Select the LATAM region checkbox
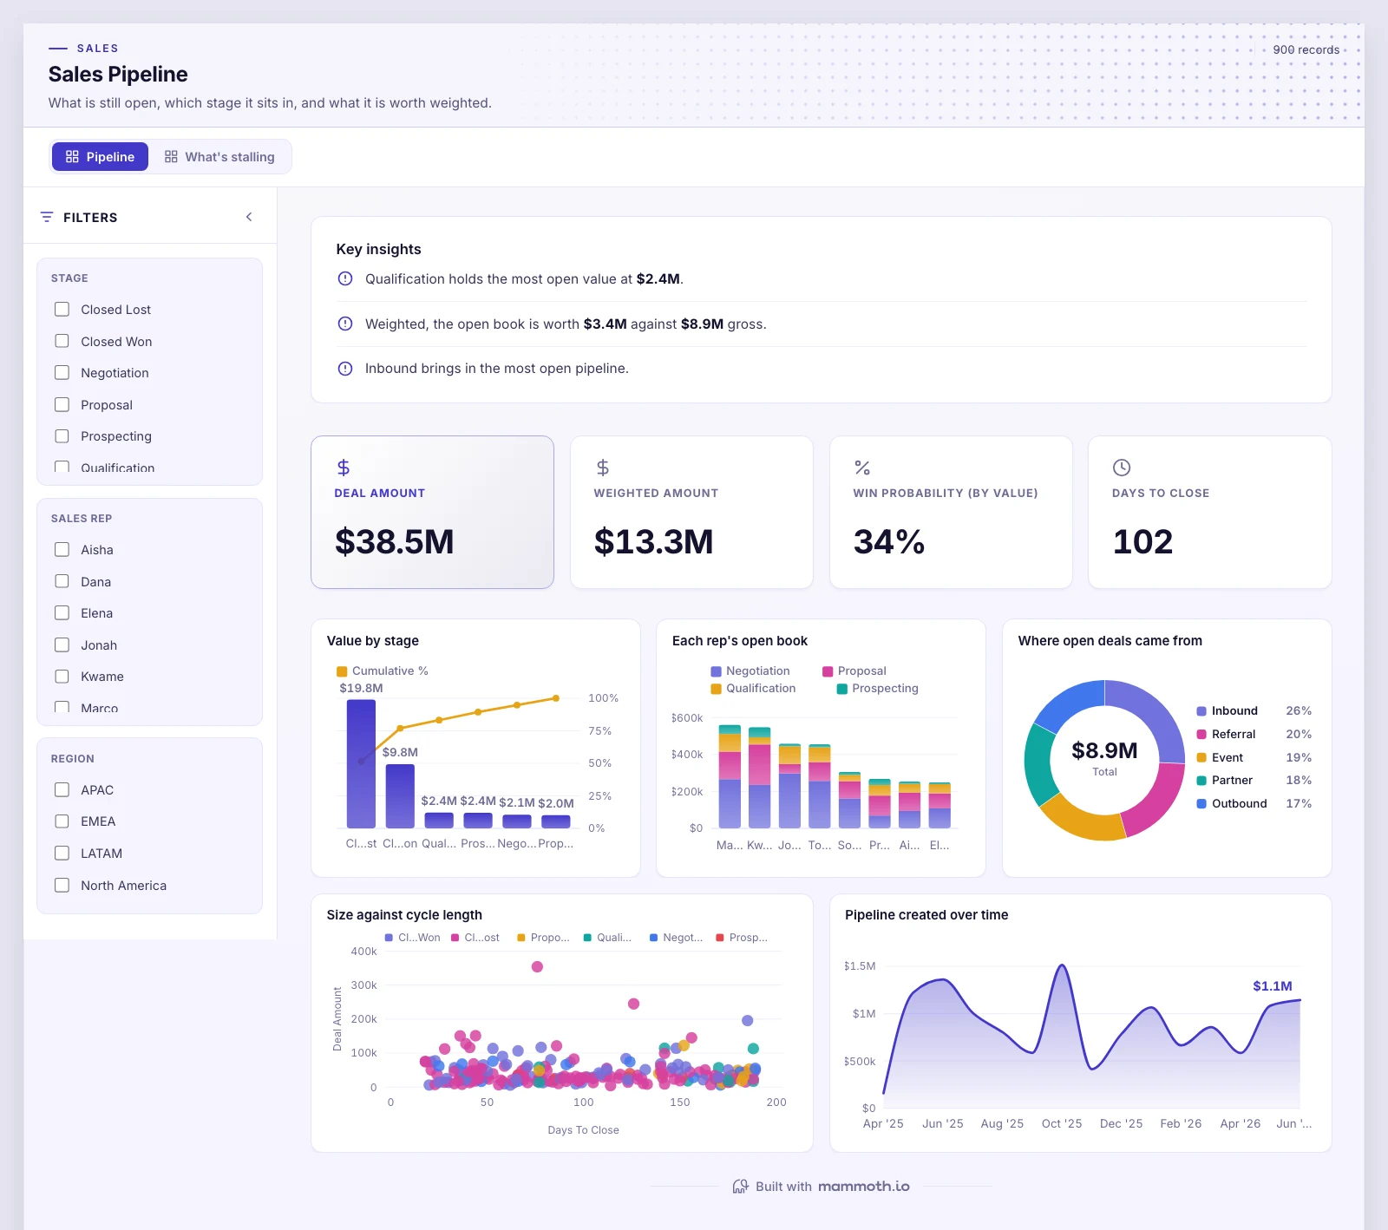Screen dimensions: 1388x1230 62,854
